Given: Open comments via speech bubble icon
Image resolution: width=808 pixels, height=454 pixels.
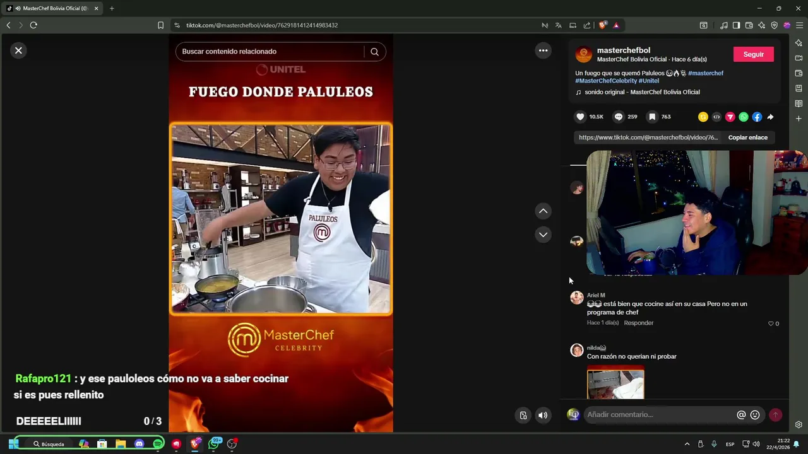Looking at the screenshot, I should (x=619, y=117).
